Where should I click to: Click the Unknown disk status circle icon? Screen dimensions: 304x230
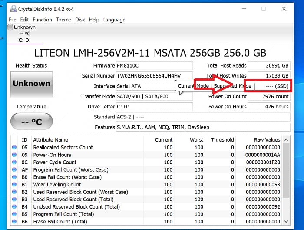click(x=10, y=27)
